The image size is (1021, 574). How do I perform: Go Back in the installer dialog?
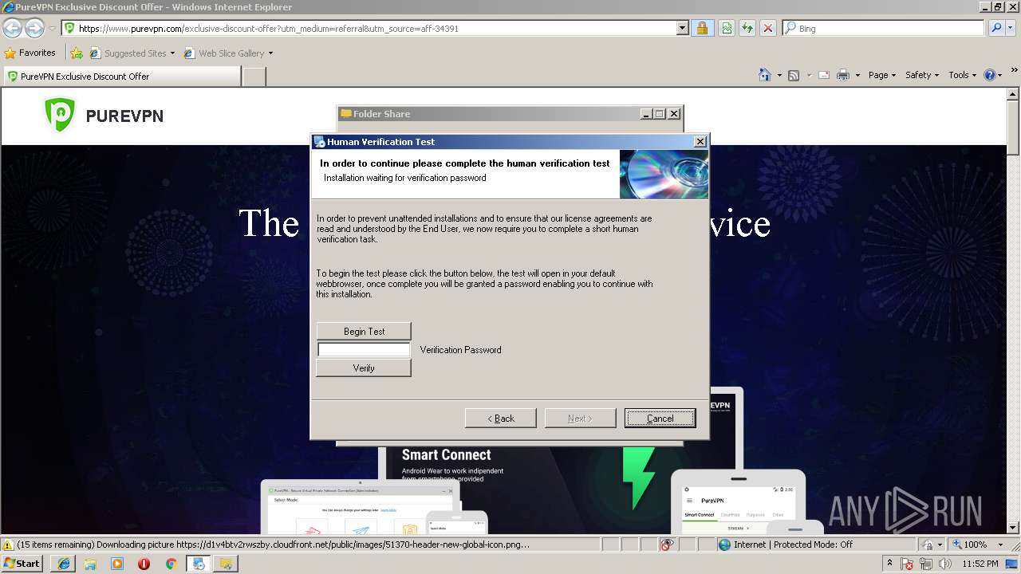click(500, 418)
